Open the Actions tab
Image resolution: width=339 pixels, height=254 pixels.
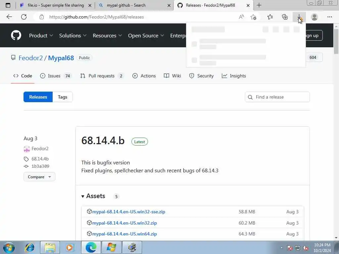coord(144,76)
